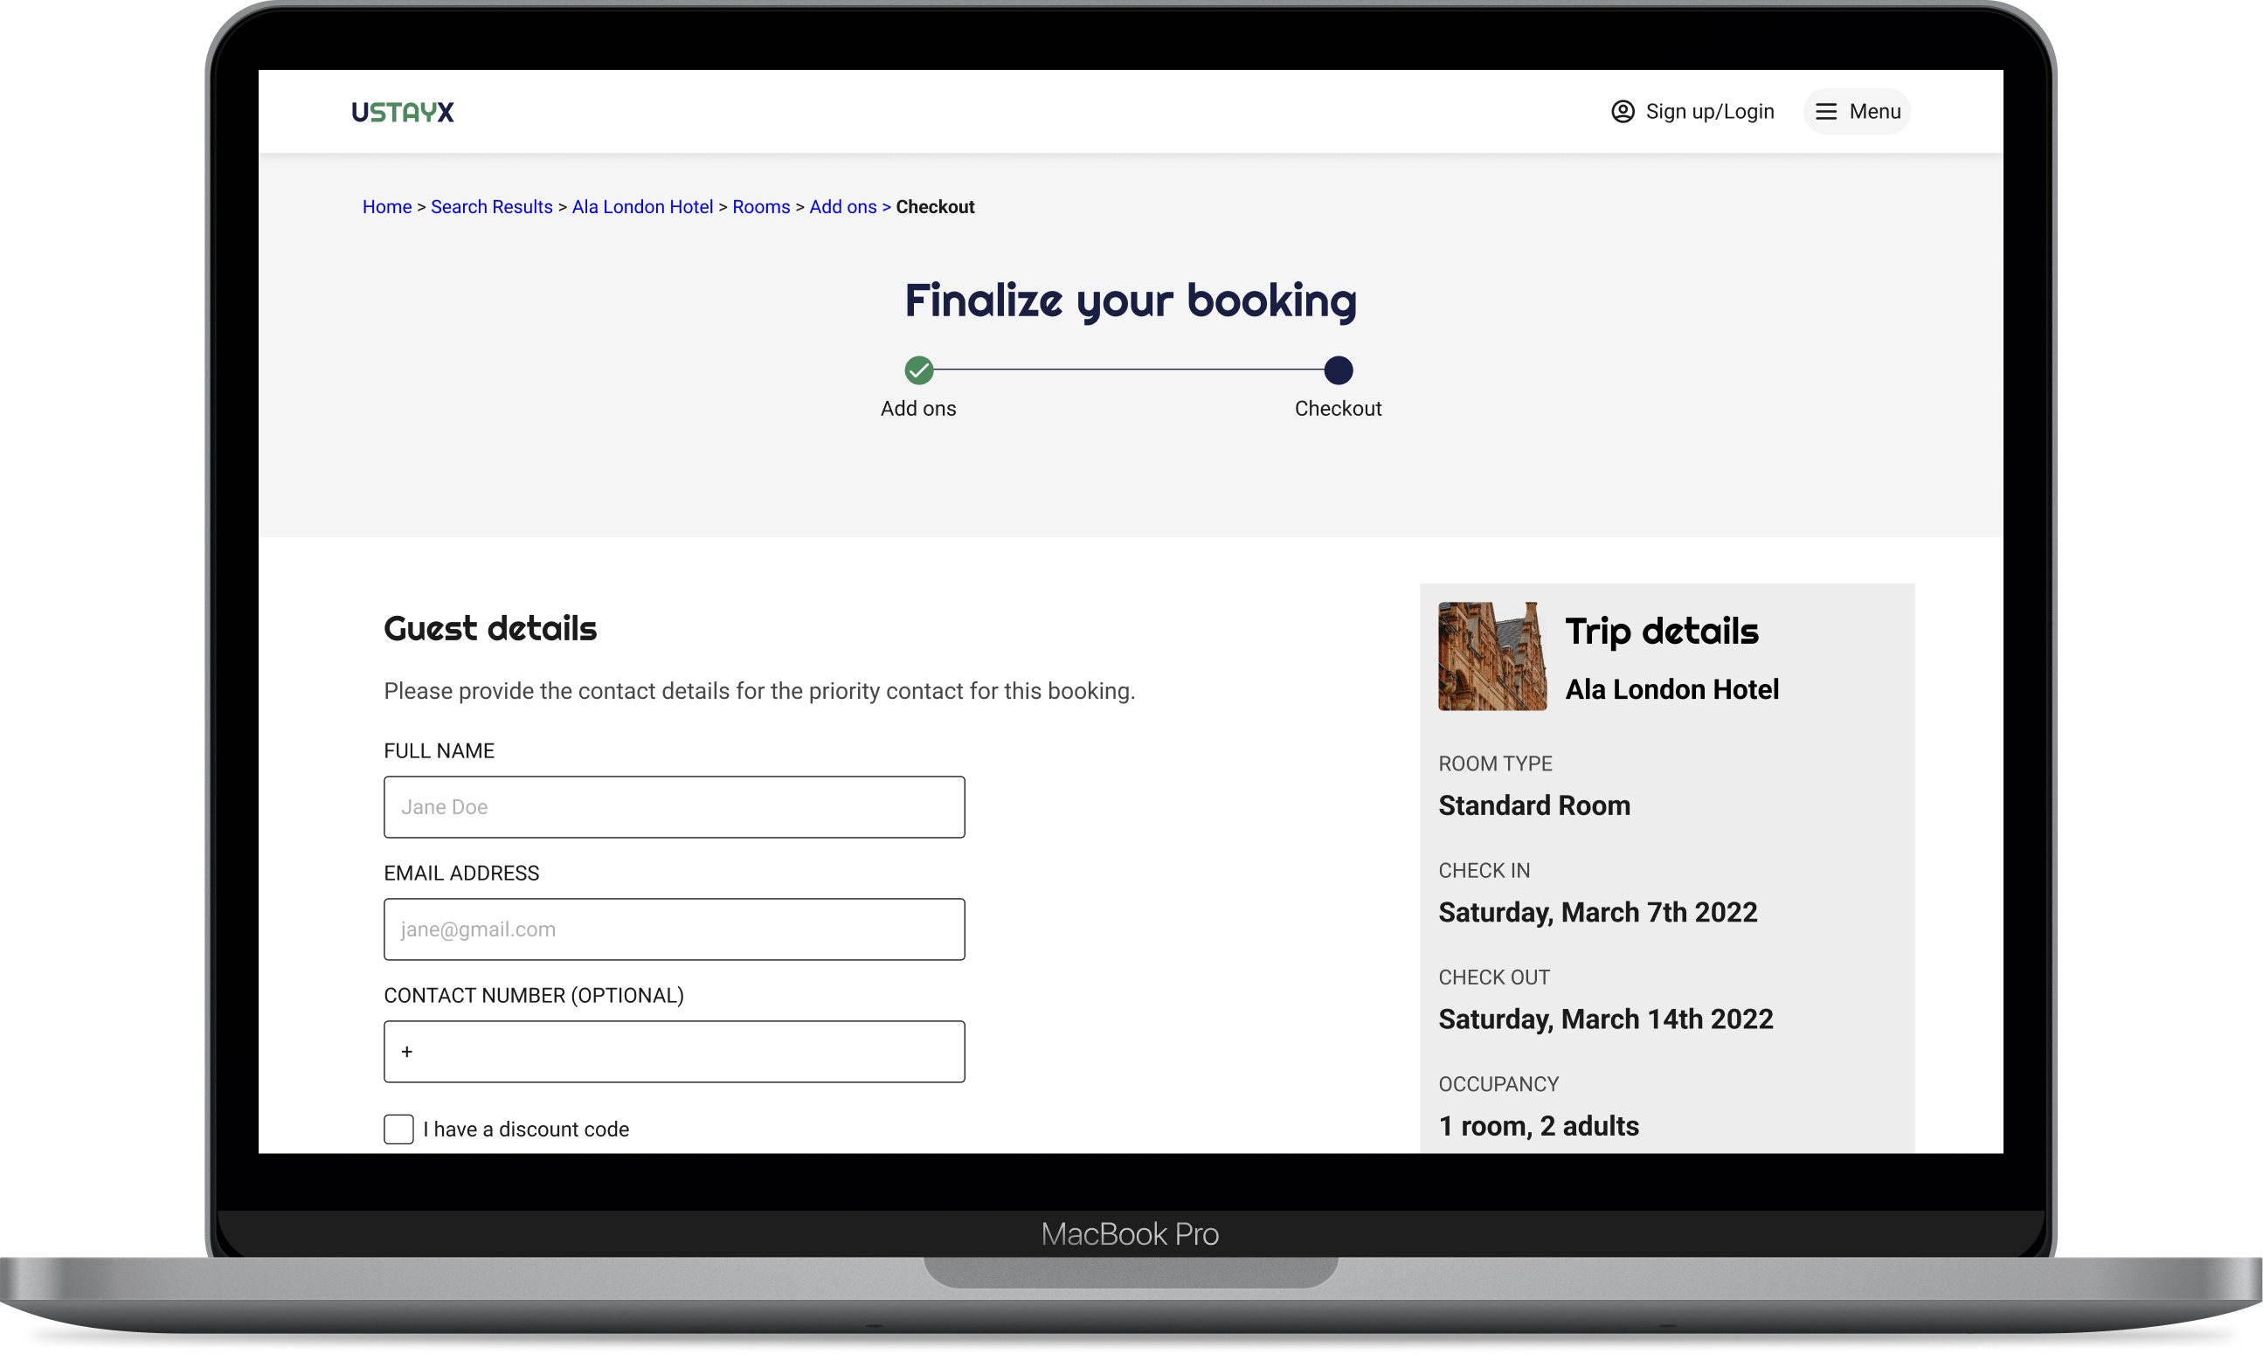Click the hamburger menu icon
2263x1354 pixels.
(1826, 111)
